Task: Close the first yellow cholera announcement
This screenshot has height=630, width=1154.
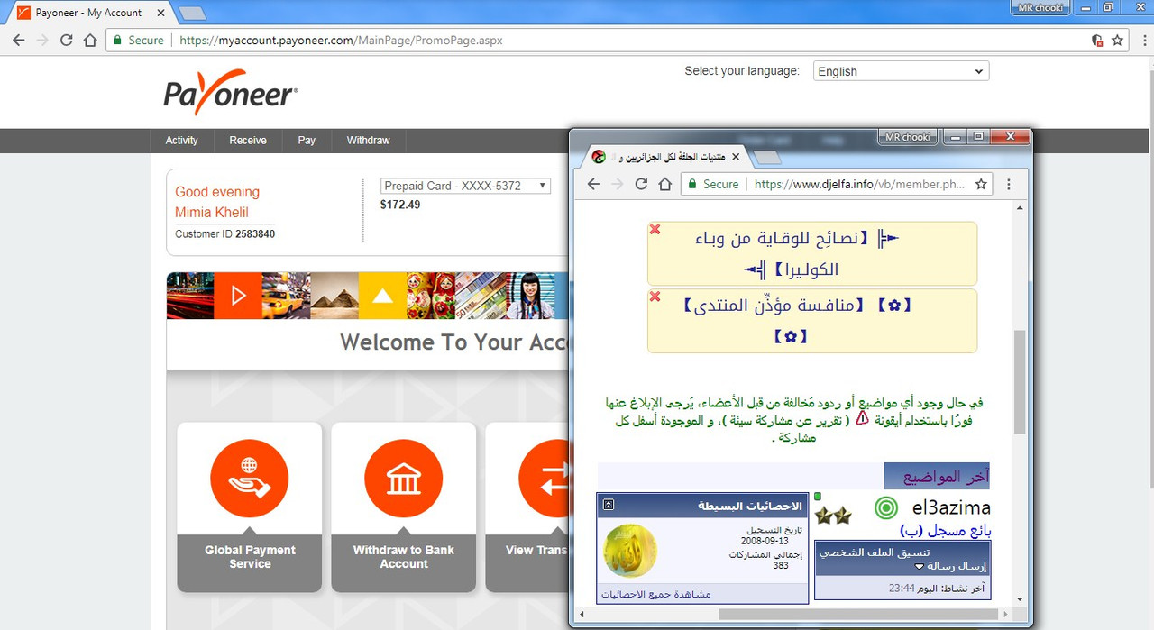Action: (655, 229)
